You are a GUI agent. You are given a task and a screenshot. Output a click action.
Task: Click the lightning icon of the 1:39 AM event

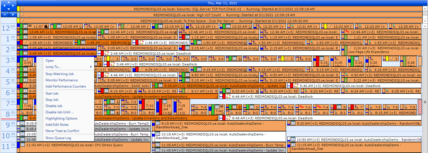[x=25, y=42]
